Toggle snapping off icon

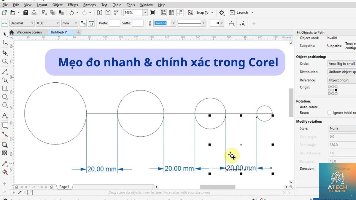(x=190, y=12)
